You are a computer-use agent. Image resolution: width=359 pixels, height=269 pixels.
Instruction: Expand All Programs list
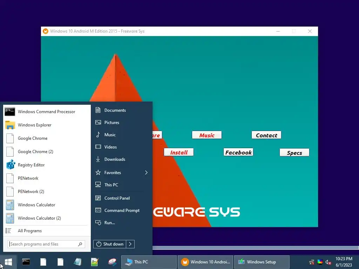pyautogui.click(x=47, y=231)
